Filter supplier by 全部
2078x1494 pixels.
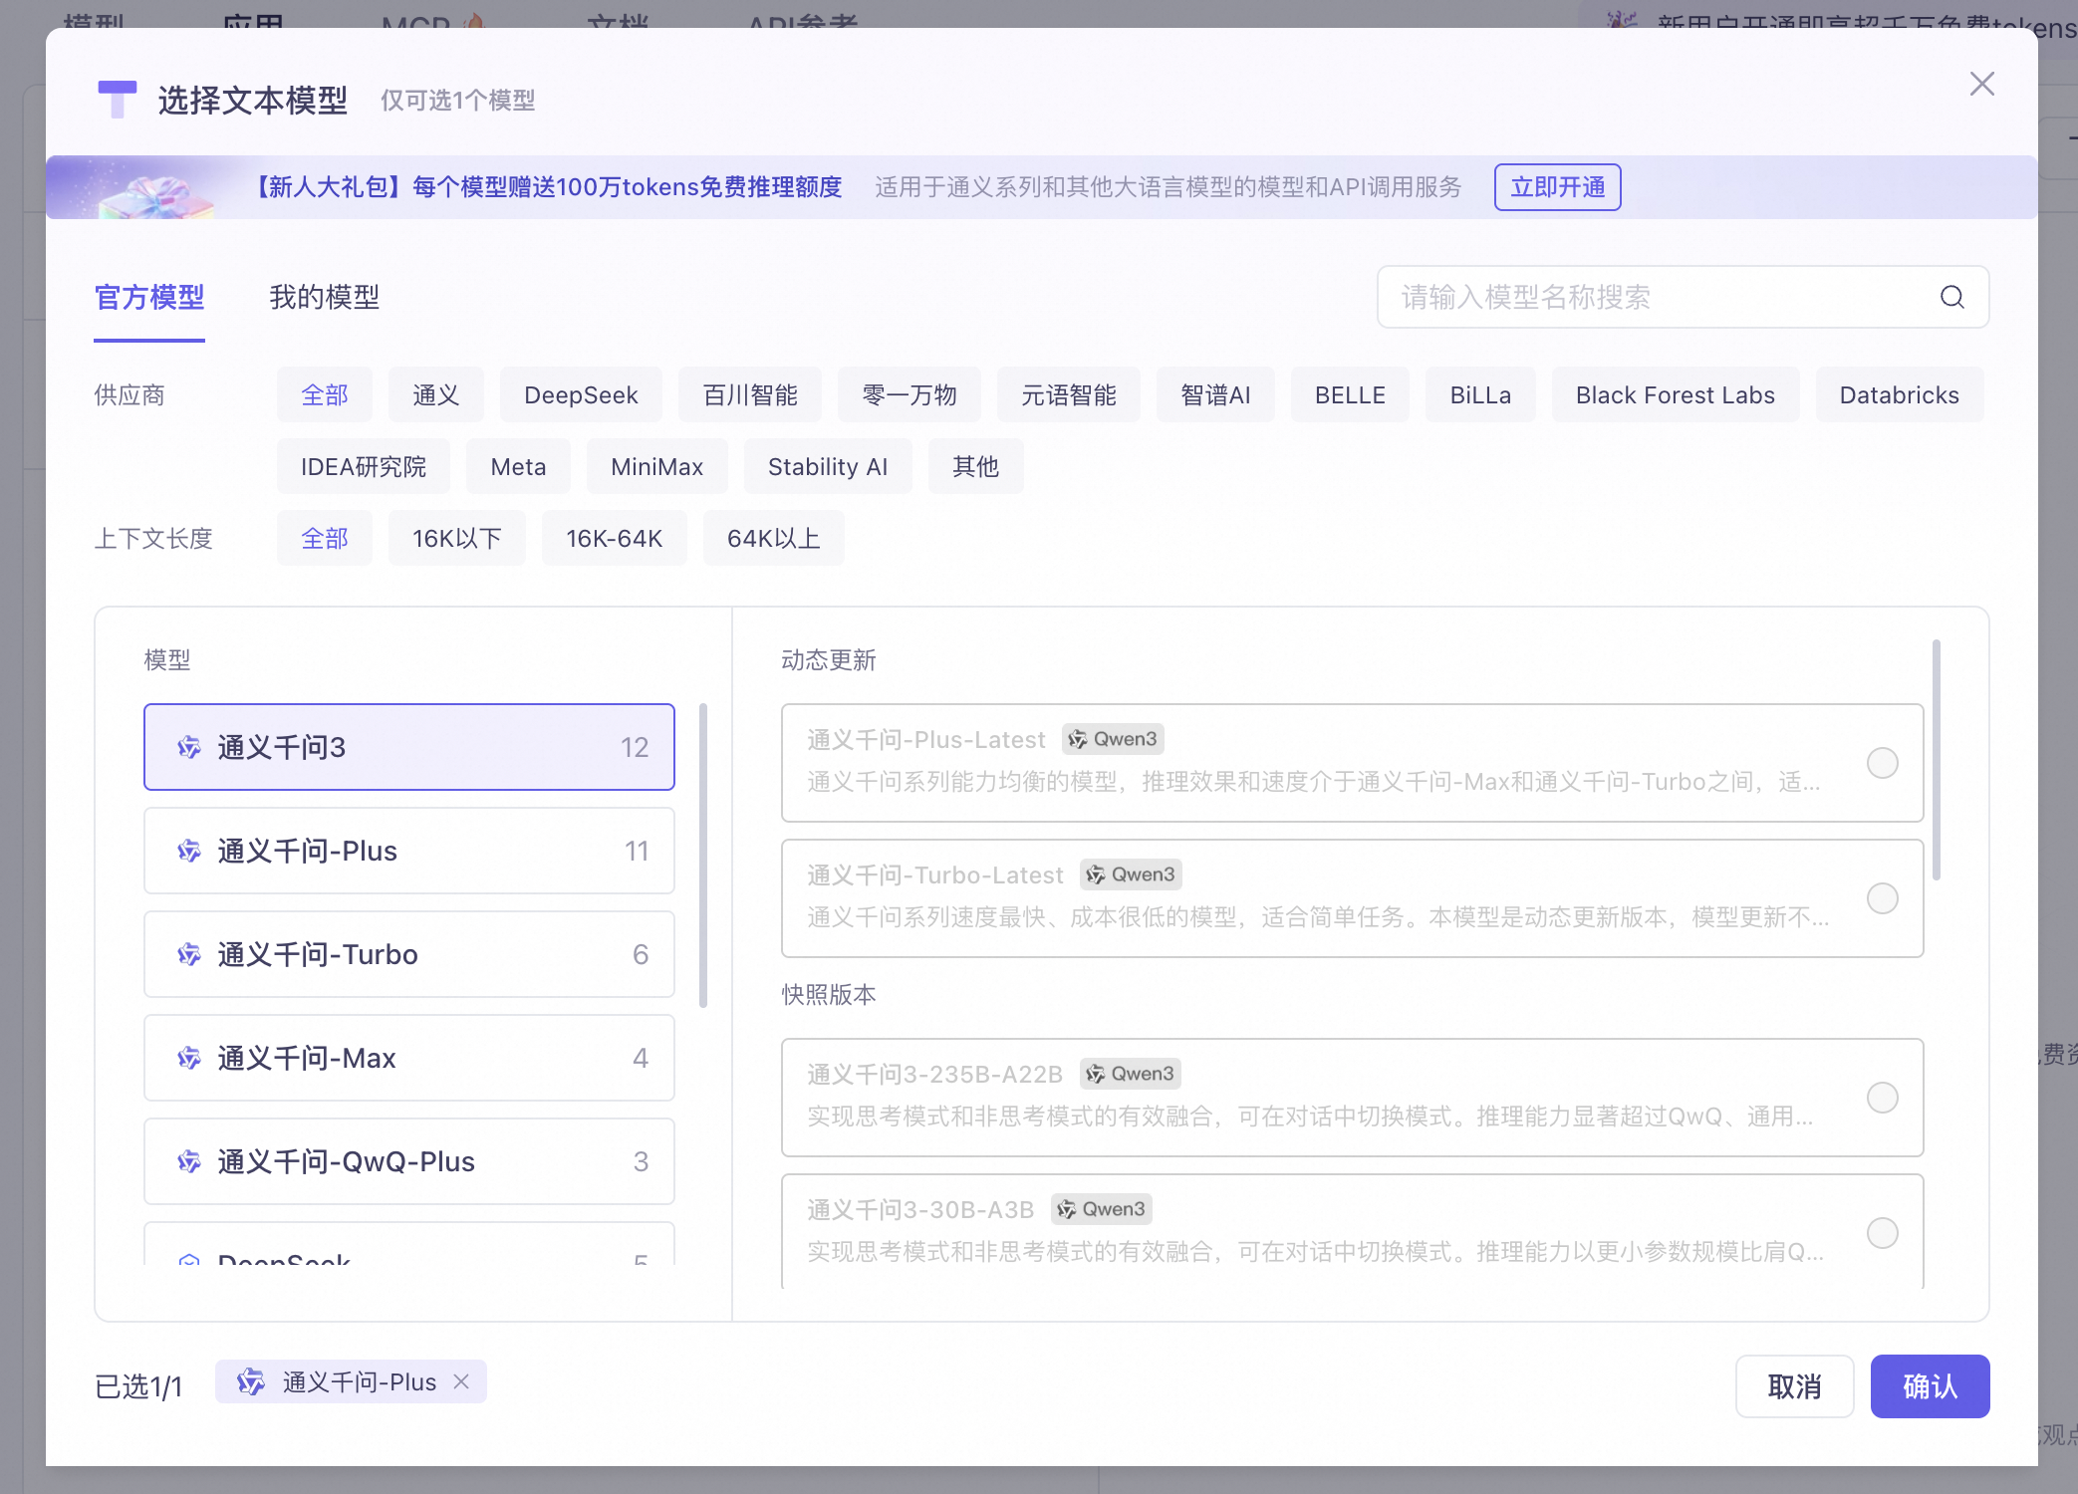tap(325, 395)
